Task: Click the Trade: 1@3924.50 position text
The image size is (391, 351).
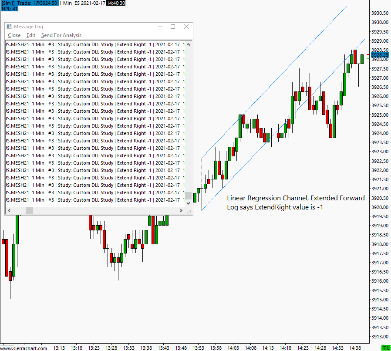Action: pos(37,3)
